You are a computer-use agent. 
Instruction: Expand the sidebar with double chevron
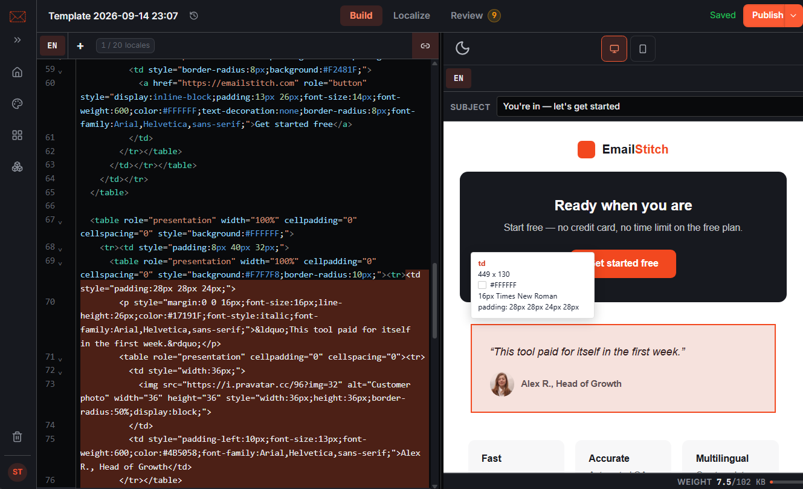18,40
